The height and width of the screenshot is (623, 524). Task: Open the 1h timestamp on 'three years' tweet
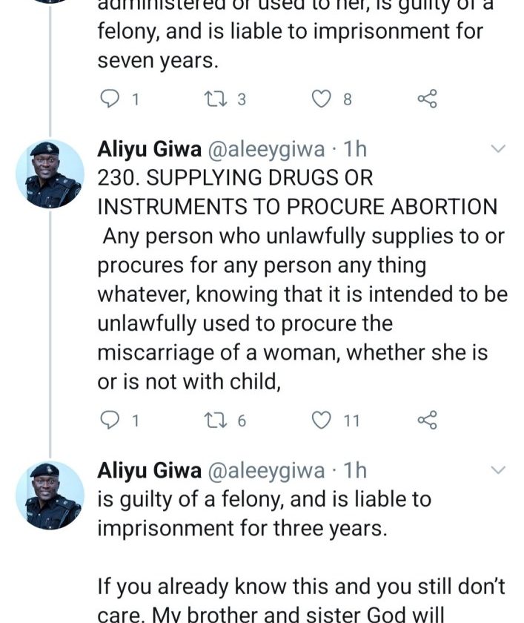[356, 470]
